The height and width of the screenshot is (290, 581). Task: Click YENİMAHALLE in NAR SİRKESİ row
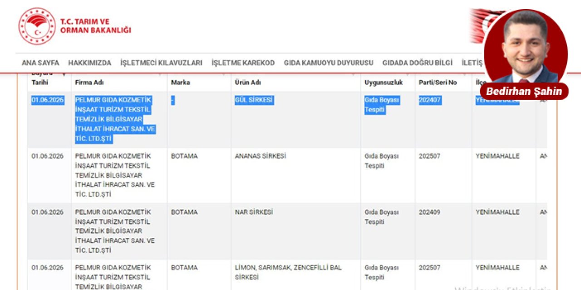497,212
